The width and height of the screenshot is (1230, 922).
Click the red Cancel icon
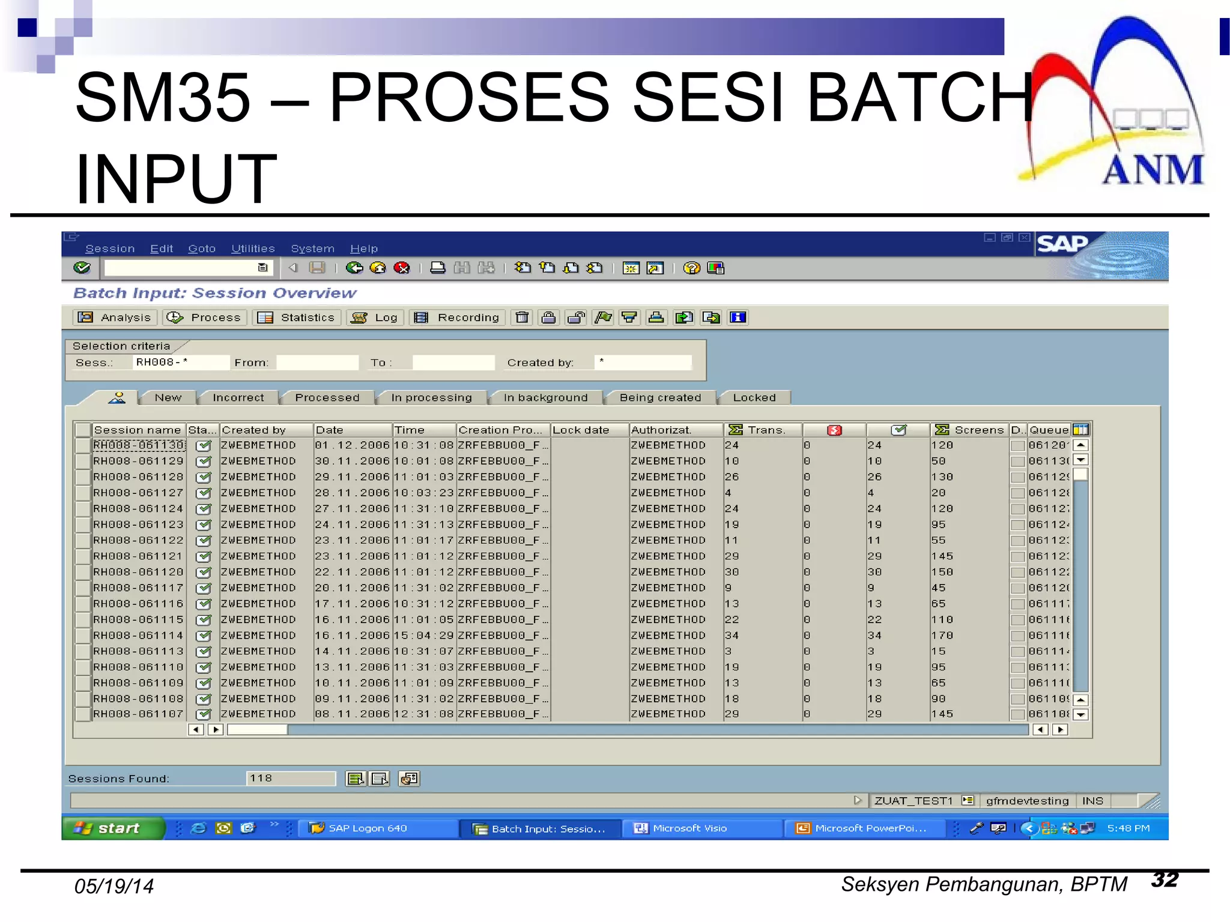pyautogui.click(x=402, y=268)
